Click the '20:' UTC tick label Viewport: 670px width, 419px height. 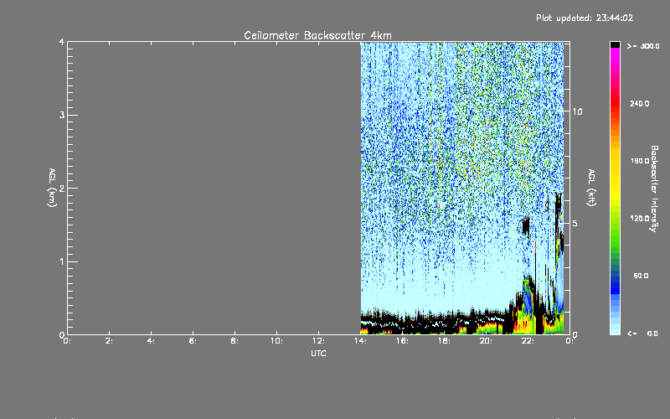point(486,341)
